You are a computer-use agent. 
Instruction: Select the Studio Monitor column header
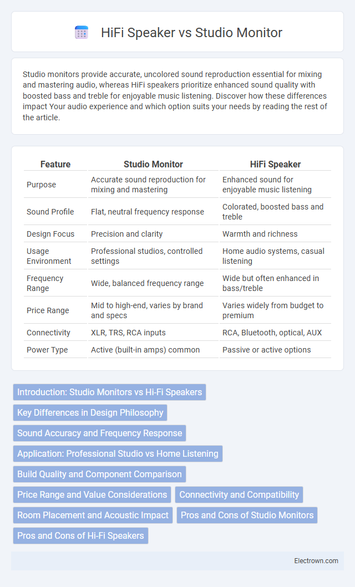[153, 164]
